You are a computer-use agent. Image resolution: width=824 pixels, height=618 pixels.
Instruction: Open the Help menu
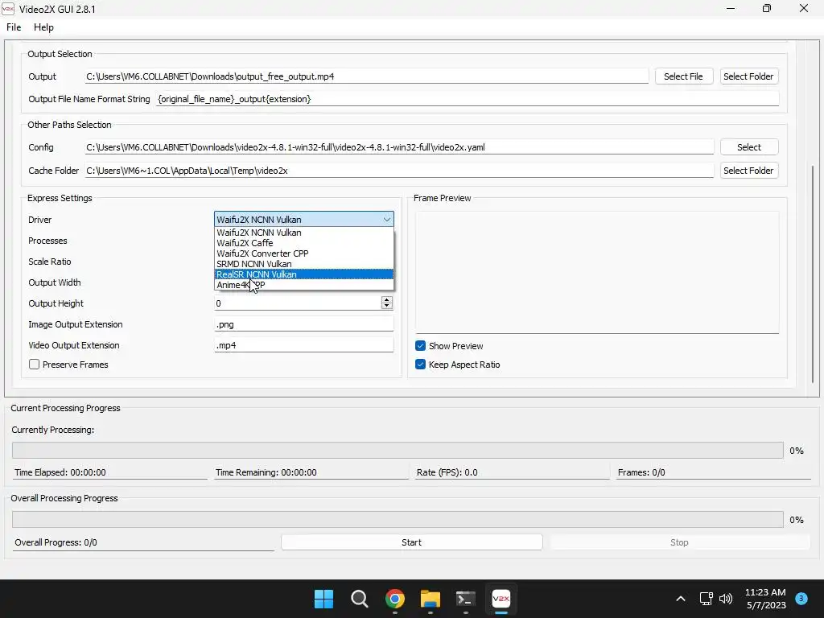pos(43,27)
